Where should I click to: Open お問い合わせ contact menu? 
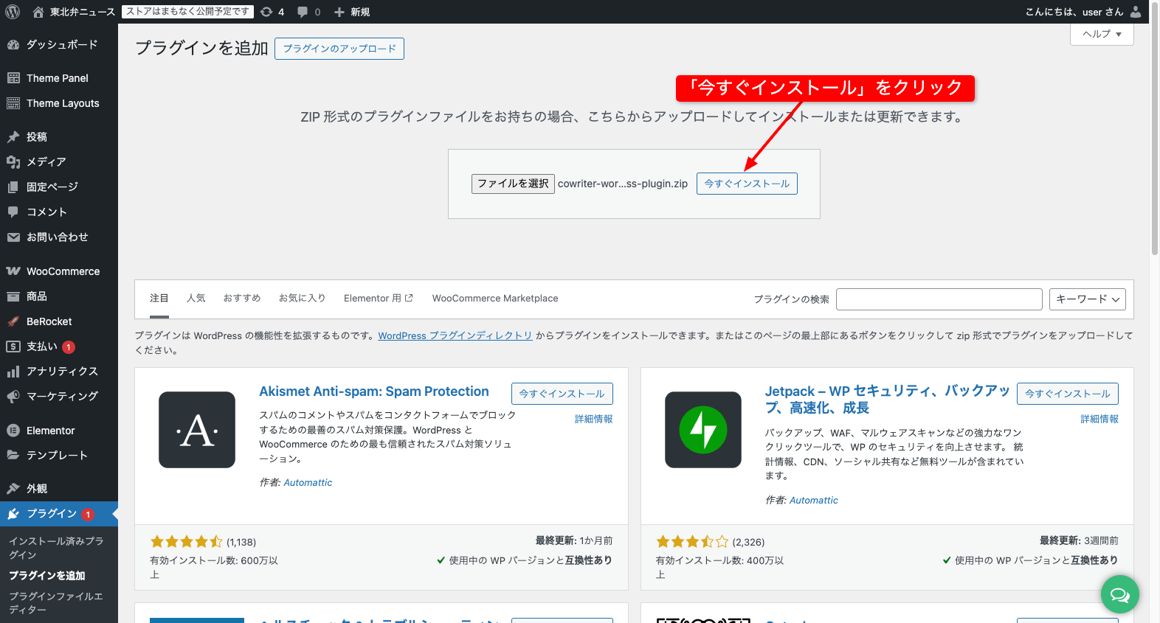tap(59, 237)
